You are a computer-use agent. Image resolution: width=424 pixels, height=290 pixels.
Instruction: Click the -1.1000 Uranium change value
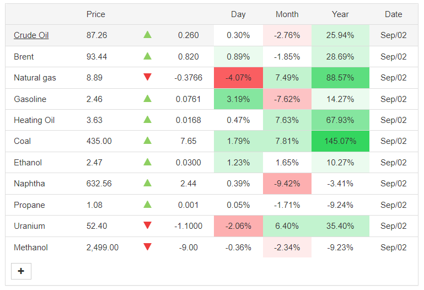(188, 226)
